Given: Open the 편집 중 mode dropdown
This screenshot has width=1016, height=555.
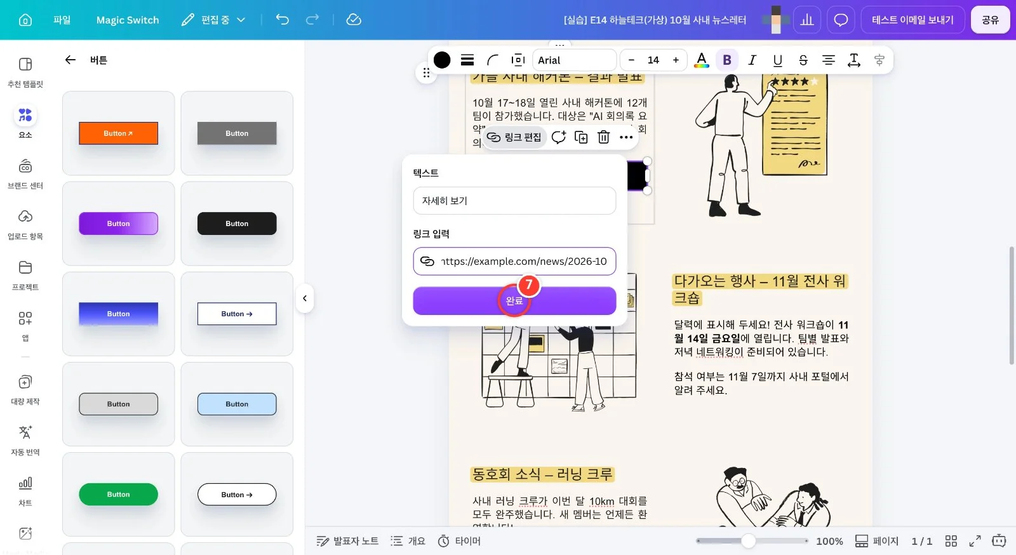Looking at the screenshot, I should [213, 20].
